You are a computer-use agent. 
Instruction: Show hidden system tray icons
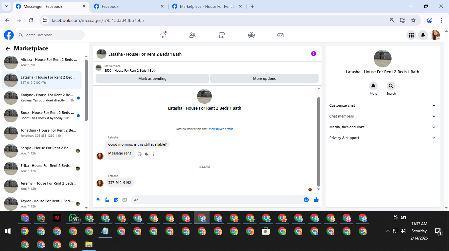click(387, 231)
